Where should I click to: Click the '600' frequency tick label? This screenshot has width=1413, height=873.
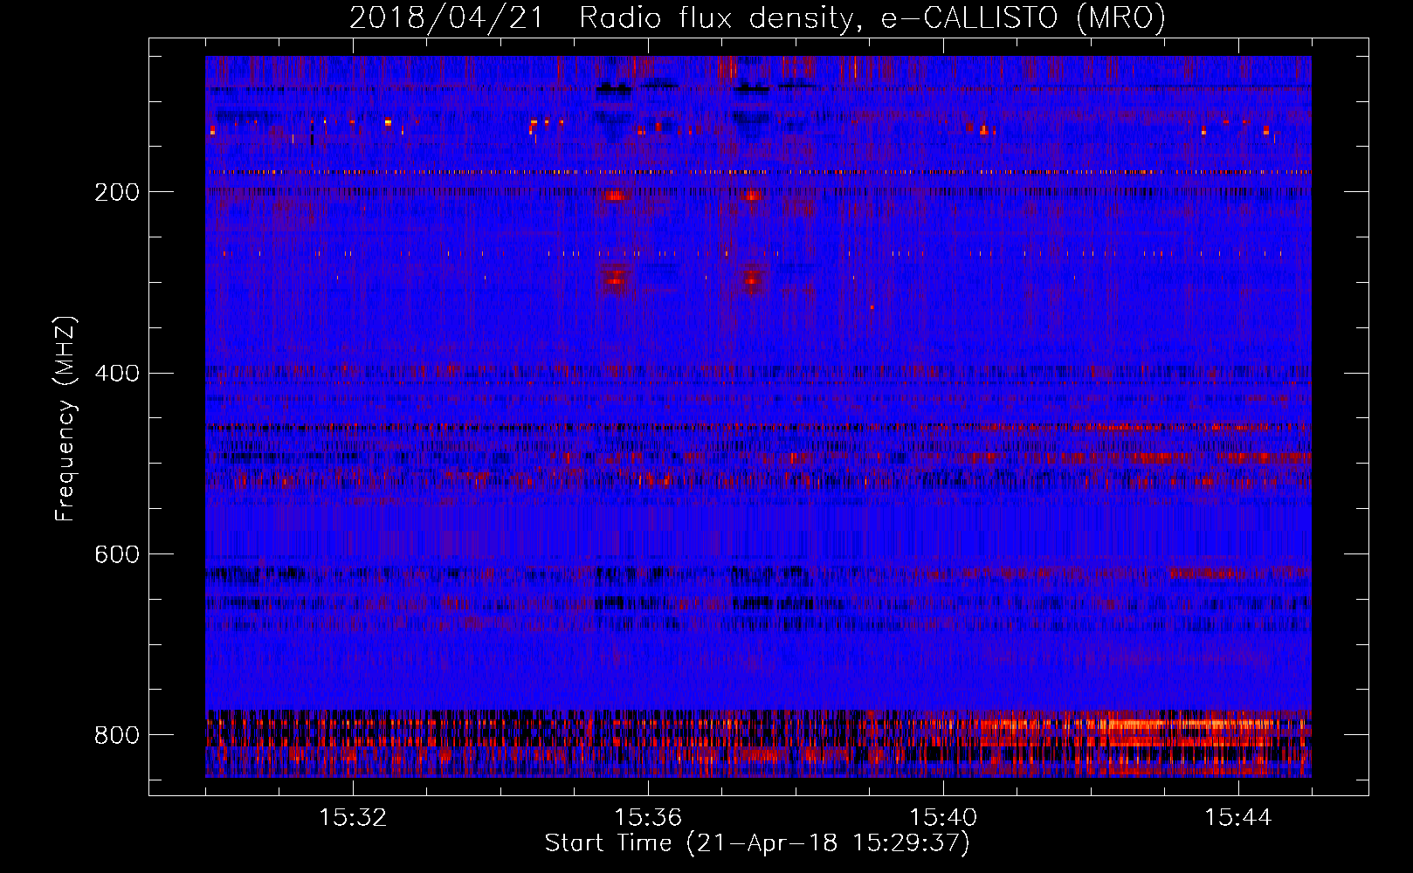[117, 554]
